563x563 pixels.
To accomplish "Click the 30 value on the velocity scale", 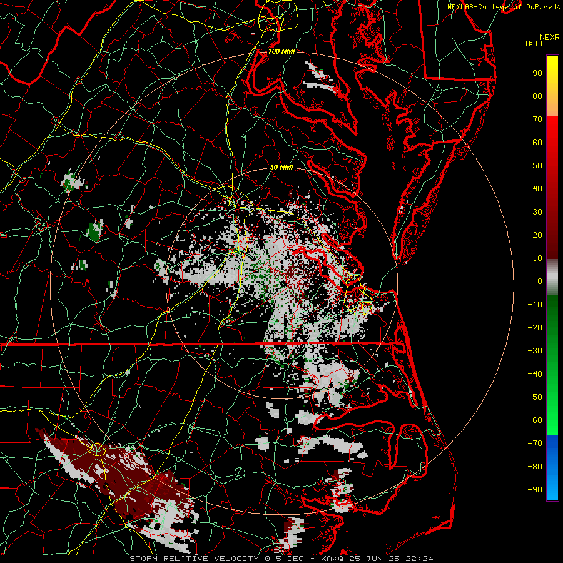I will coord(537,212).
